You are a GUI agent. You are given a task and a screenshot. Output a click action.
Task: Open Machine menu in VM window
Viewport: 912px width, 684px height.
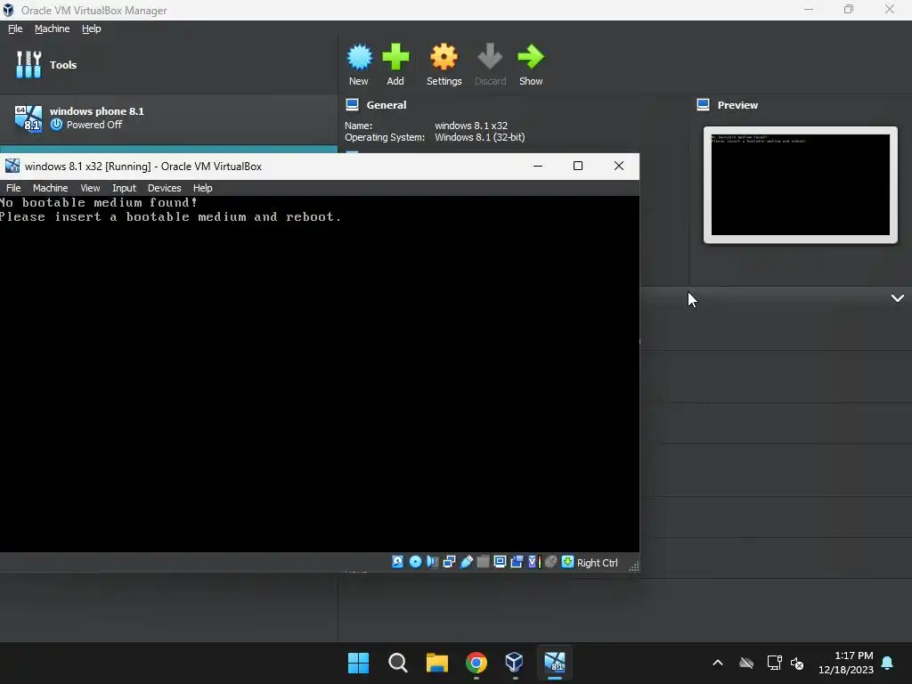(50, 188)
